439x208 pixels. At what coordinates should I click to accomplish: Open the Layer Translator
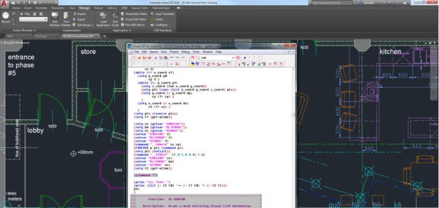click(x=163, y=14)
